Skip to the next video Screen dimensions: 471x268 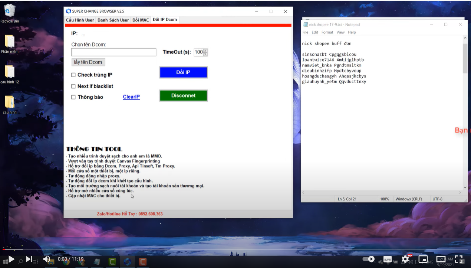(x=29, y=259)
